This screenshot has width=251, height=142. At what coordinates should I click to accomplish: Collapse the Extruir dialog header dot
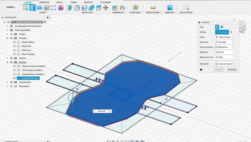click(x=199, y=23)
